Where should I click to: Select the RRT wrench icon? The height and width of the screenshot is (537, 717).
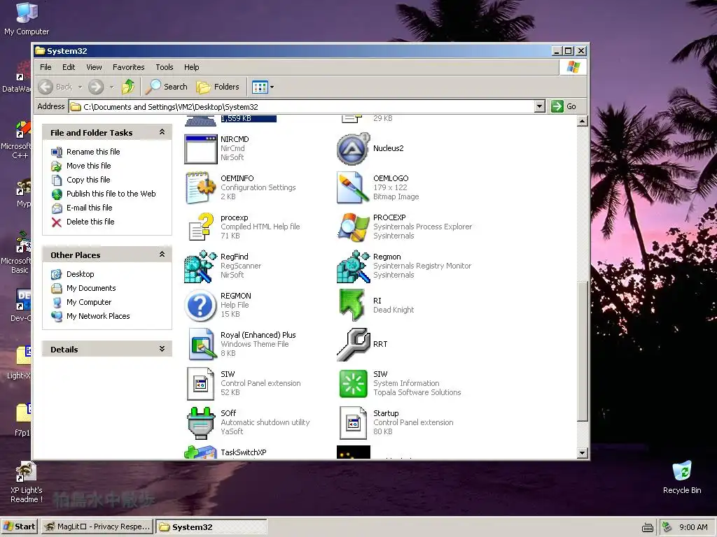coord(353,344)
